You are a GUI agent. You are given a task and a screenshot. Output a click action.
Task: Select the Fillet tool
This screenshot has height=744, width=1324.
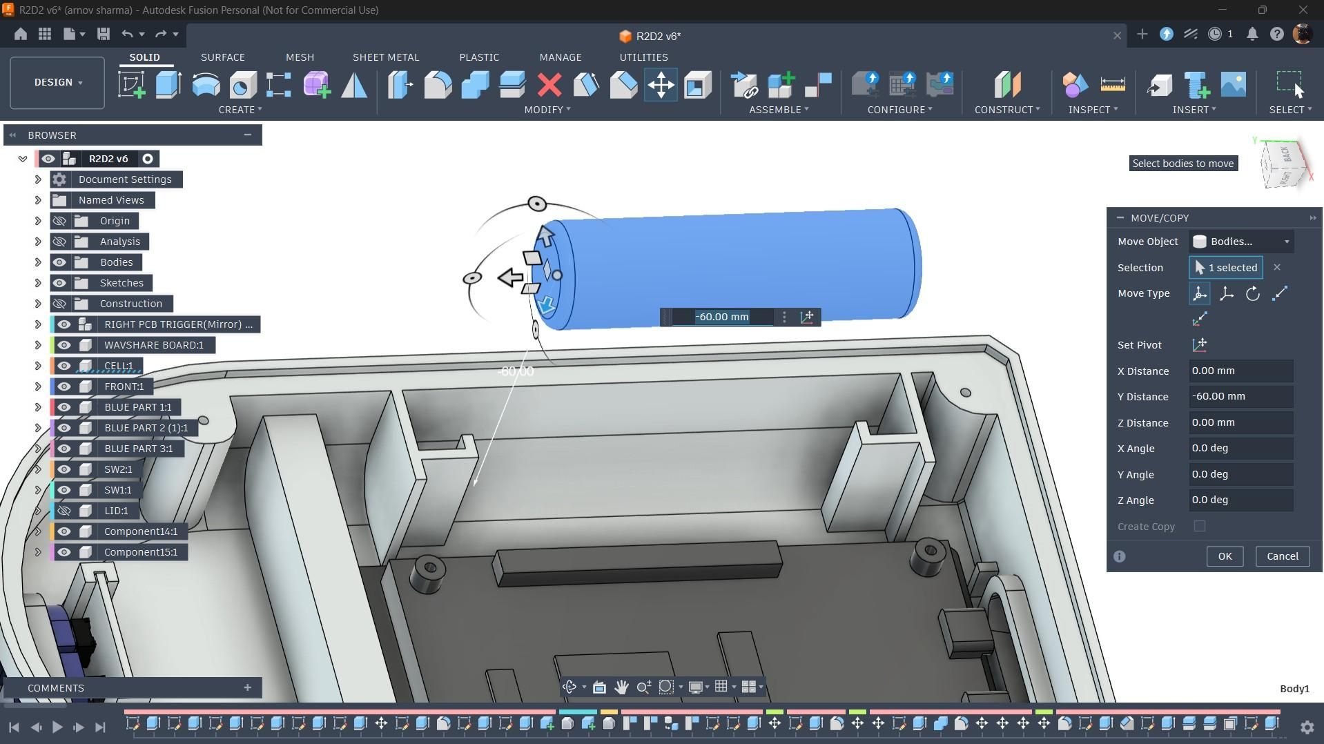[x=438, y=85]
